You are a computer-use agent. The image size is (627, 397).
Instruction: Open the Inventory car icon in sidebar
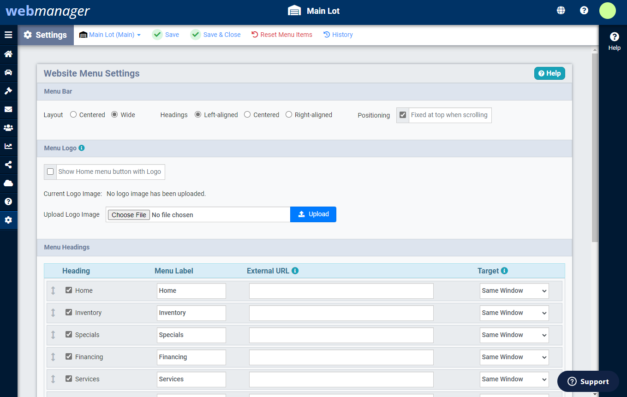8,73
